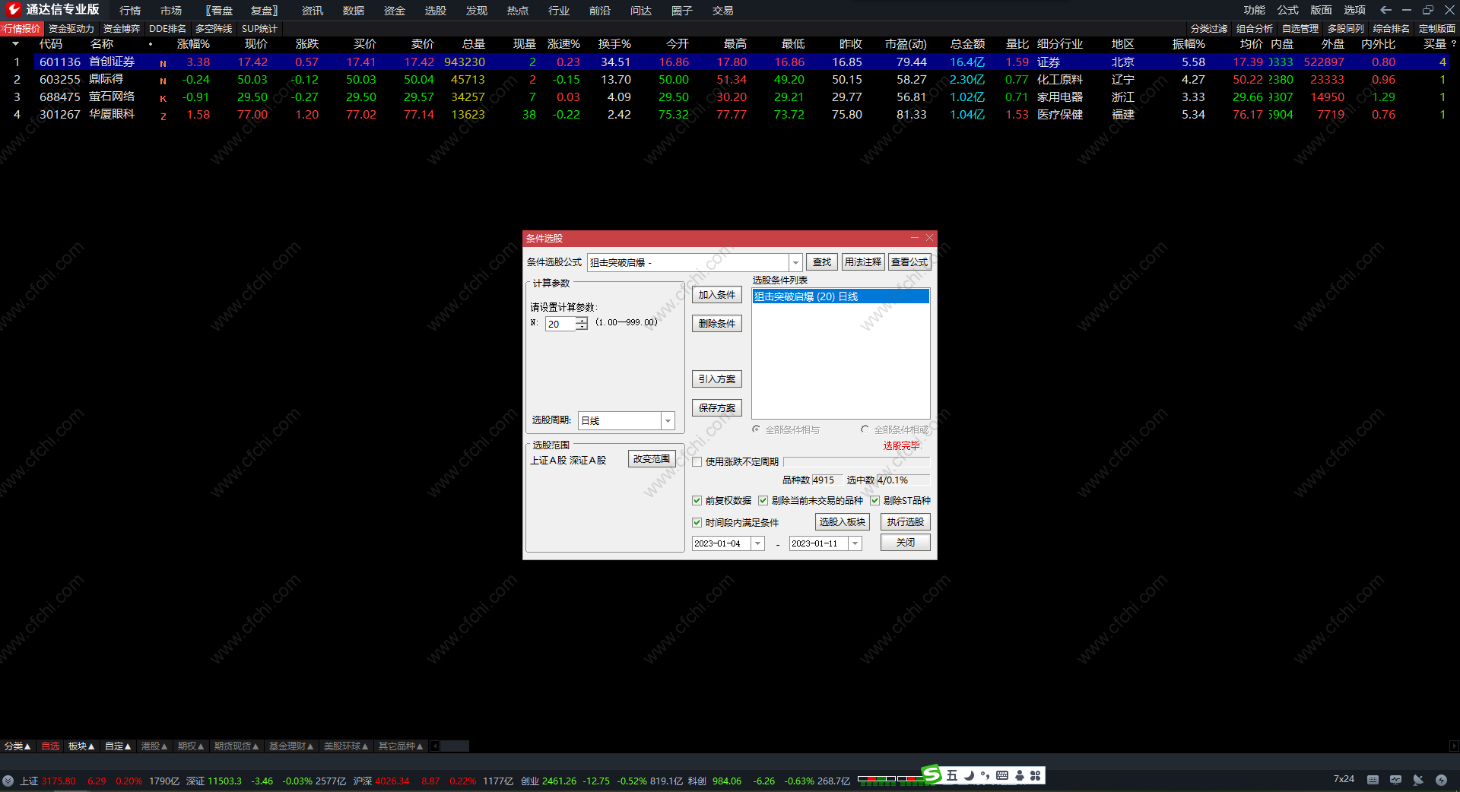Click the person icon in IME bar
The width and height of the screenshot is (1460, 792).
tap(1020, 775)
